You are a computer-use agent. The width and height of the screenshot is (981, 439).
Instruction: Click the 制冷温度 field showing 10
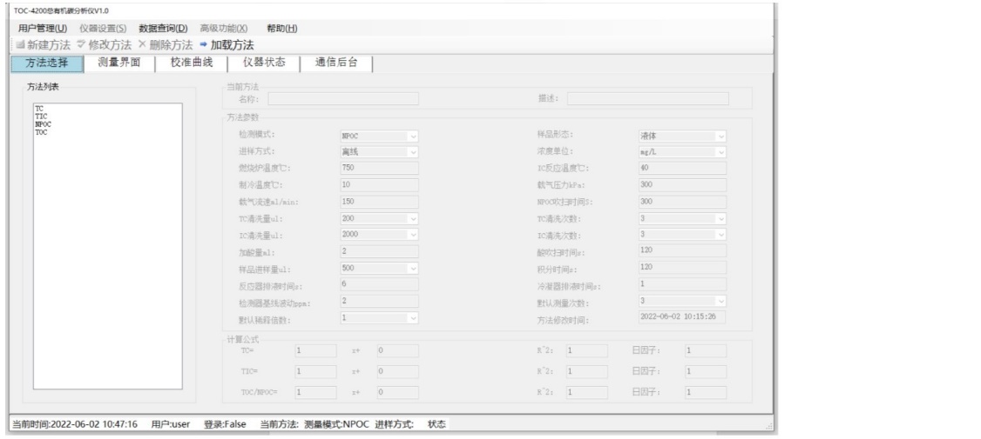pos(379,185)
